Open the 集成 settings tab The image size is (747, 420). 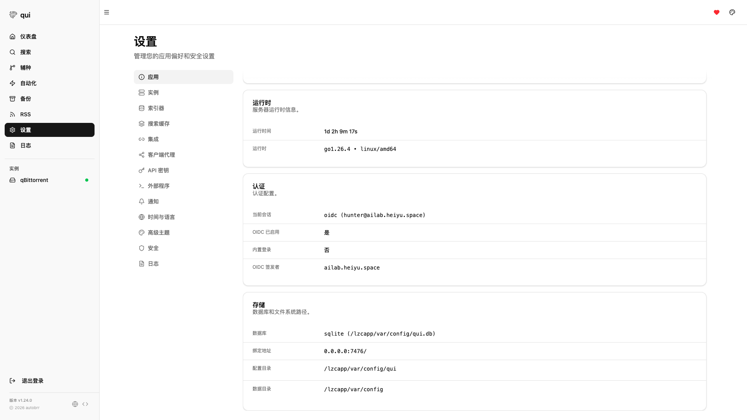pyautogui.click(x=184, y=139)
